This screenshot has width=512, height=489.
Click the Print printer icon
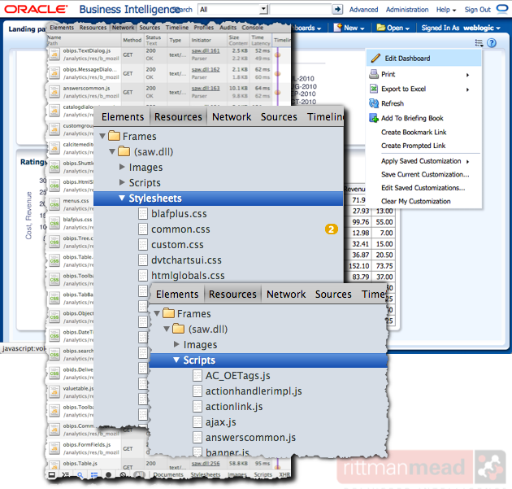[x=374, y=74]
